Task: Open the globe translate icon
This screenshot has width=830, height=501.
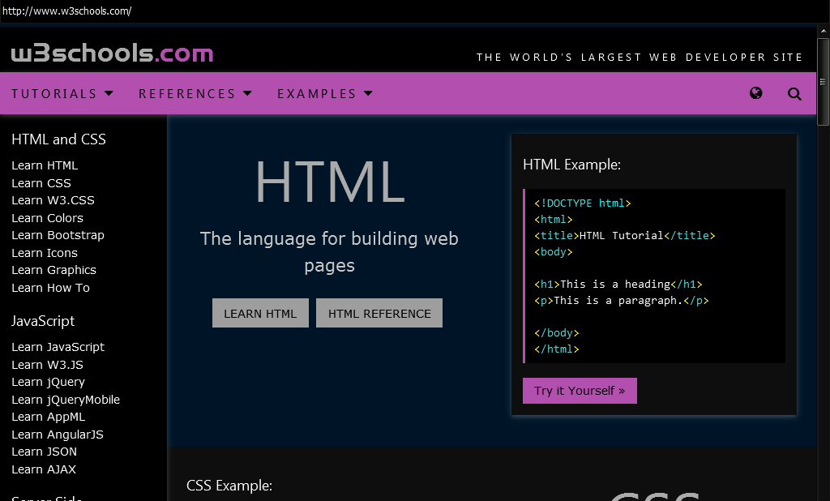Action: [756, 93]
